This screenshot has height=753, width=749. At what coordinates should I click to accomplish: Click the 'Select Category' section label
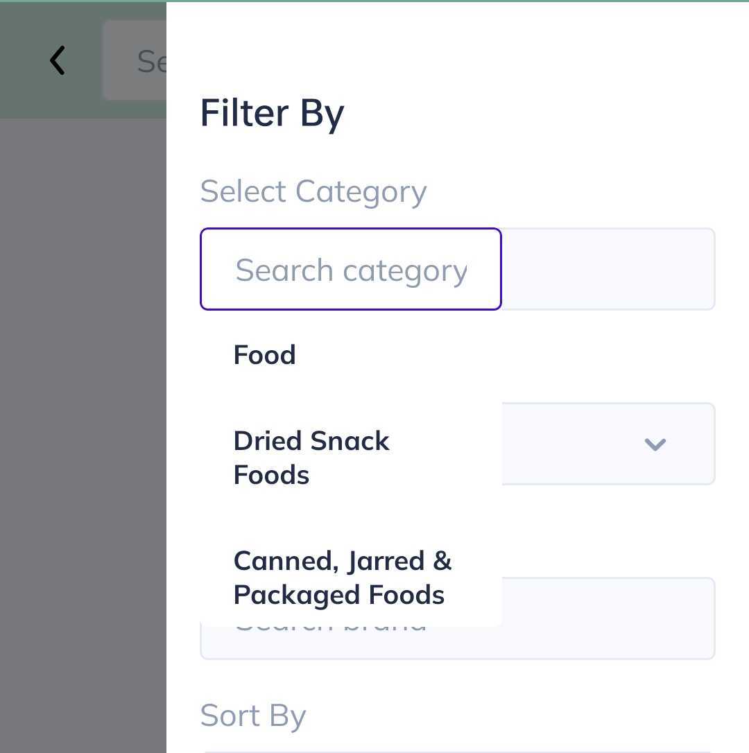coord(313,191)
